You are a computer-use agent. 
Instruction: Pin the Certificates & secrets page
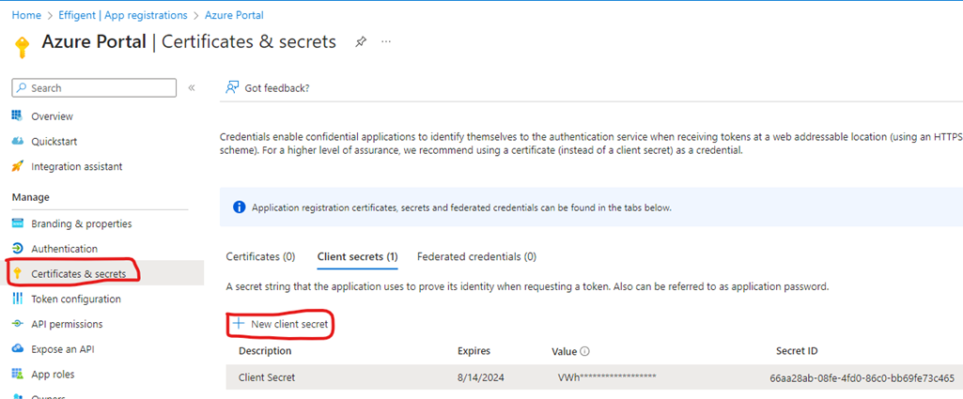[361, 41]
